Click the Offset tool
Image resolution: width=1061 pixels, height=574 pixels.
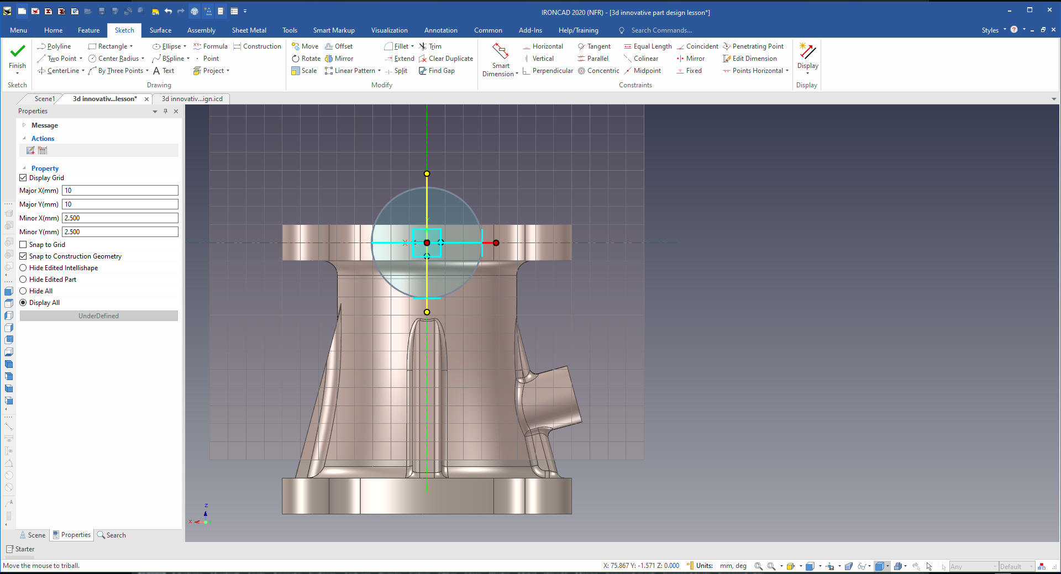pos(338,46)
